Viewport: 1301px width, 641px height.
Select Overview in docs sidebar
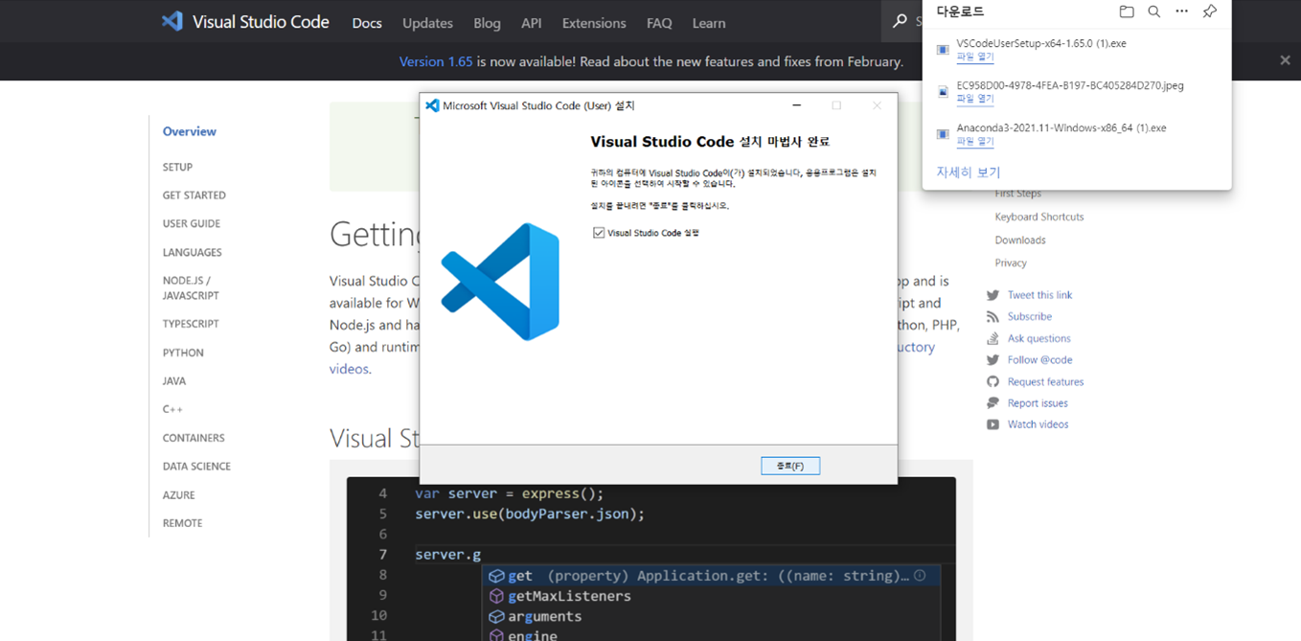click(189, 131)
